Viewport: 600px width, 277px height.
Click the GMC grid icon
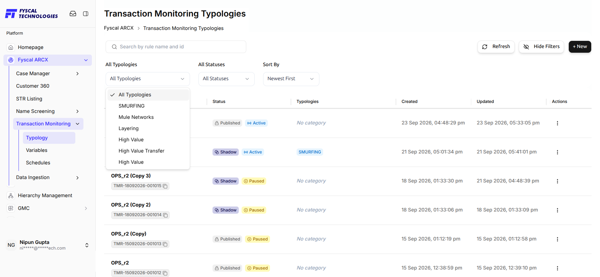(11, 208)
